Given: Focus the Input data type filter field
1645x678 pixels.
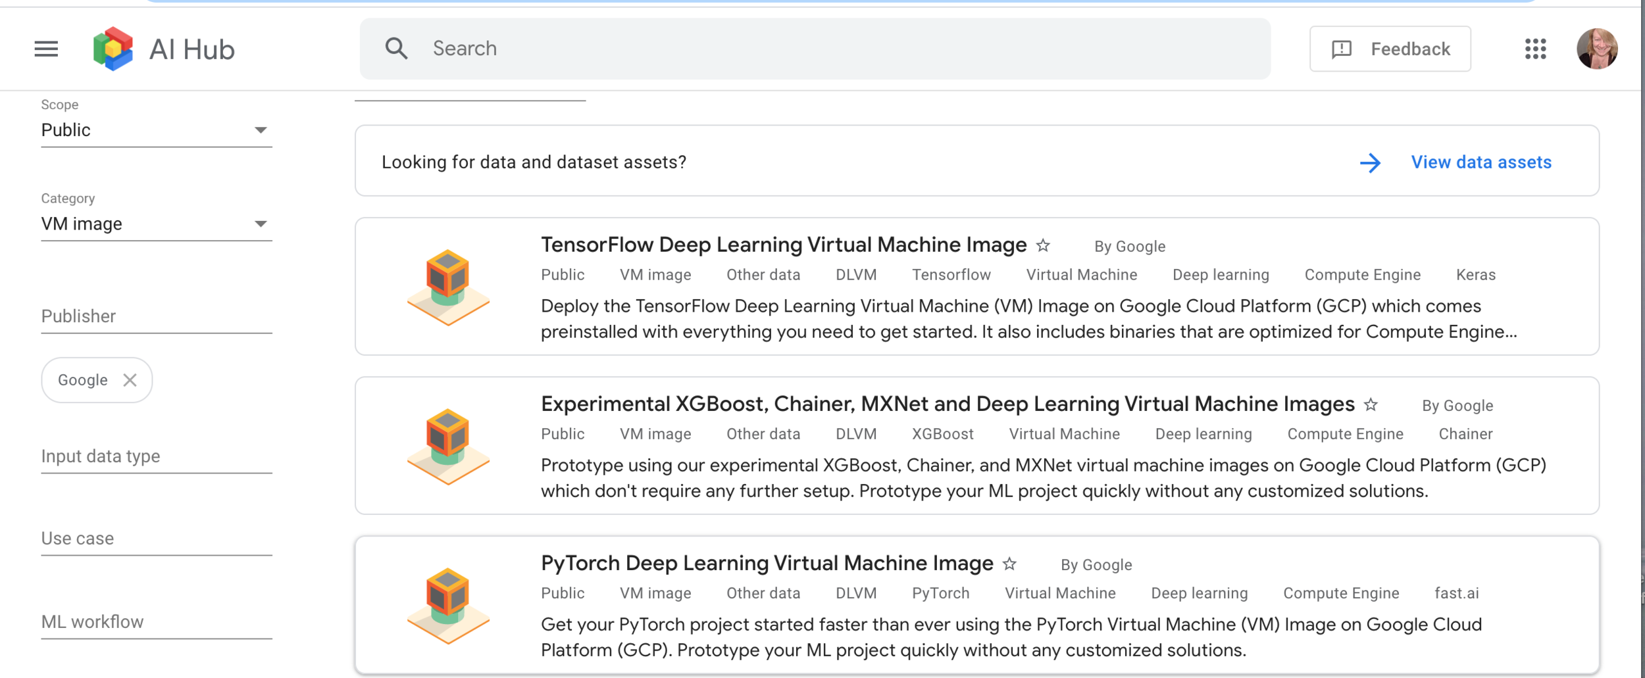Looking at the screenshot, I should [157, 456].
